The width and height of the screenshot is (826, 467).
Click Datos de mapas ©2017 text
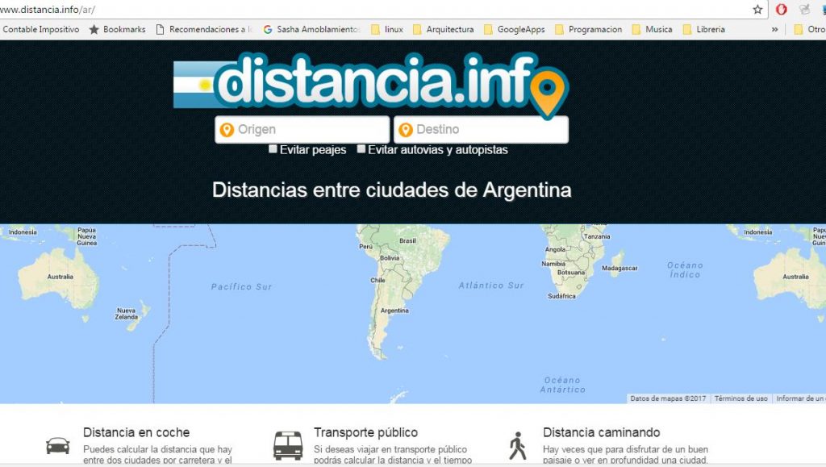(x=668, y=398)
